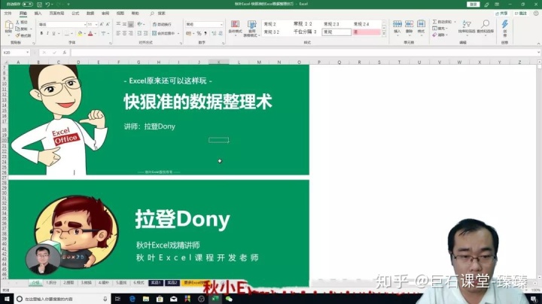The width and height of the screenshot is (542, 304).
Task: Click the Cut scissors icon
Action: point(18,22)
